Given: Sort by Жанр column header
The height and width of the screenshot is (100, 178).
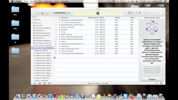Looking at the screenshot, I should (132, 18).
